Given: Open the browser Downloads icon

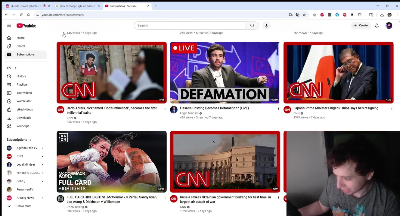Looking at the screenshot, I should [x=382, y=15].
